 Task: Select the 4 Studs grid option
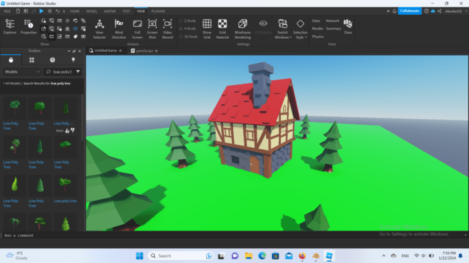point(188,29)
